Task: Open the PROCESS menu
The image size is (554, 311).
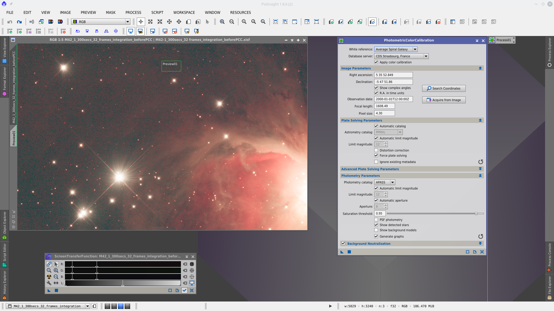Action: point(133,12)
